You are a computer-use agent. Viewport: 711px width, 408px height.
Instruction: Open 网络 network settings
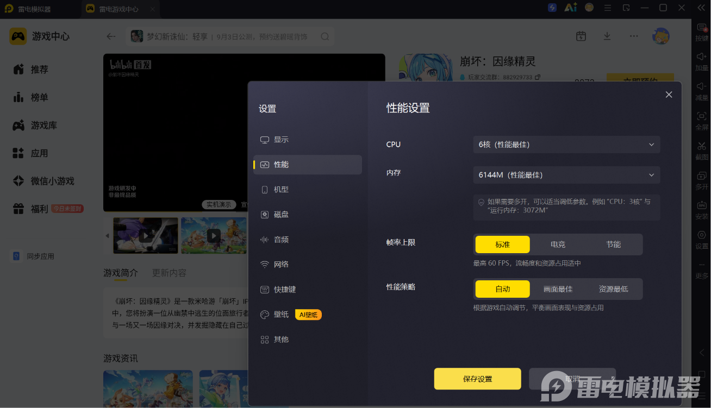click(308, 265)
